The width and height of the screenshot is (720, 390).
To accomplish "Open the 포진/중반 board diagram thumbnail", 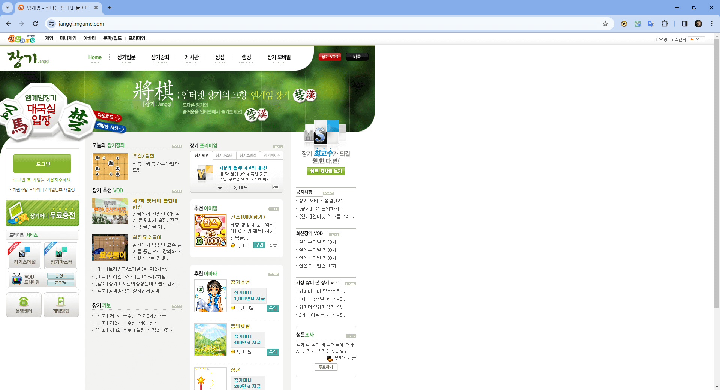I will coord(110,166).
